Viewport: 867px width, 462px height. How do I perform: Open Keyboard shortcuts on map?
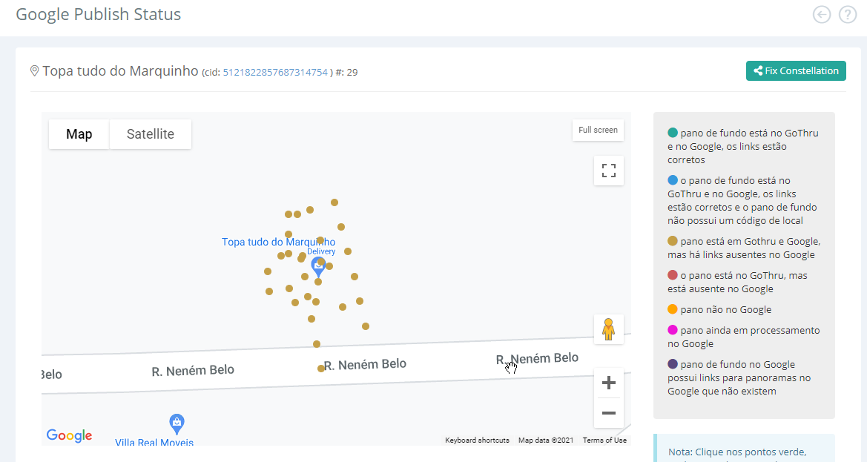point(477,440)
